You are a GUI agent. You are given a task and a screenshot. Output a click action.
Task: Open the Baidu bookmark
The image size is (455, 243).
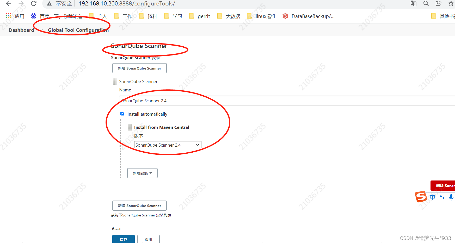pyautogui.click(x=57, y=16)
